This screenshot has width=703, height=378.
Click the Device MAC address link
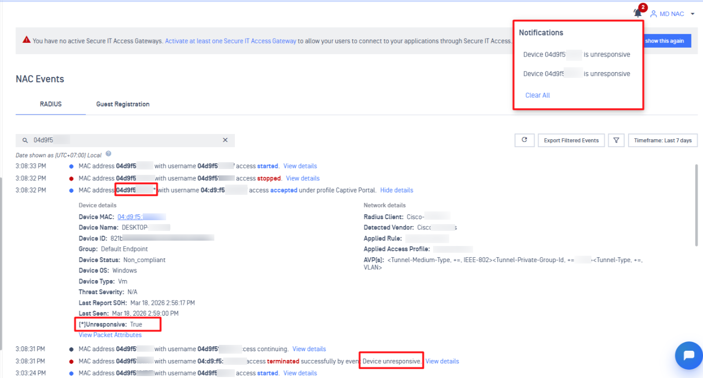(x=141, y=217)
